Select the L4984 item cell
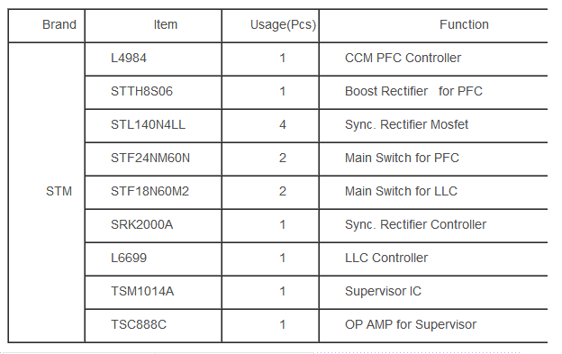 153,59
